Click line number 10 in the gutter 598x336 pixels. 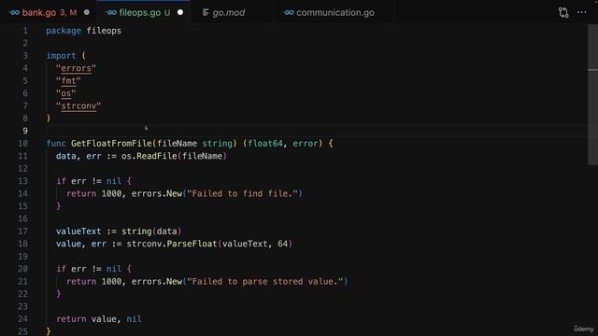coord(22,144)
